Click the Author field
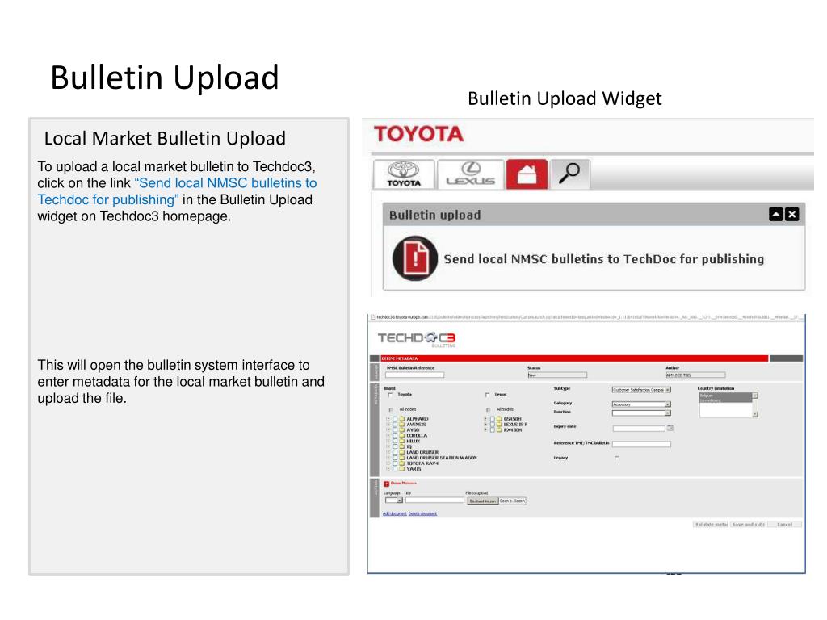 coord(695,375)
